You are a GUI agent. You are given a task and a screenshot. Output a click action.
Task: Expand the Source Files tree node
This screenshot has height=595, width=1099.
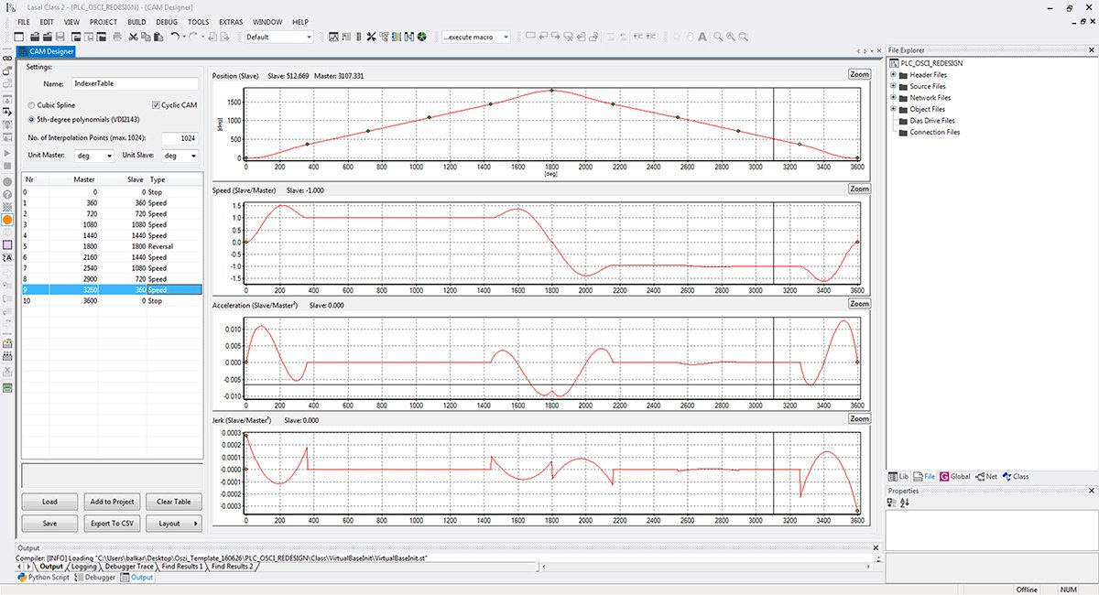click(893, 86)
